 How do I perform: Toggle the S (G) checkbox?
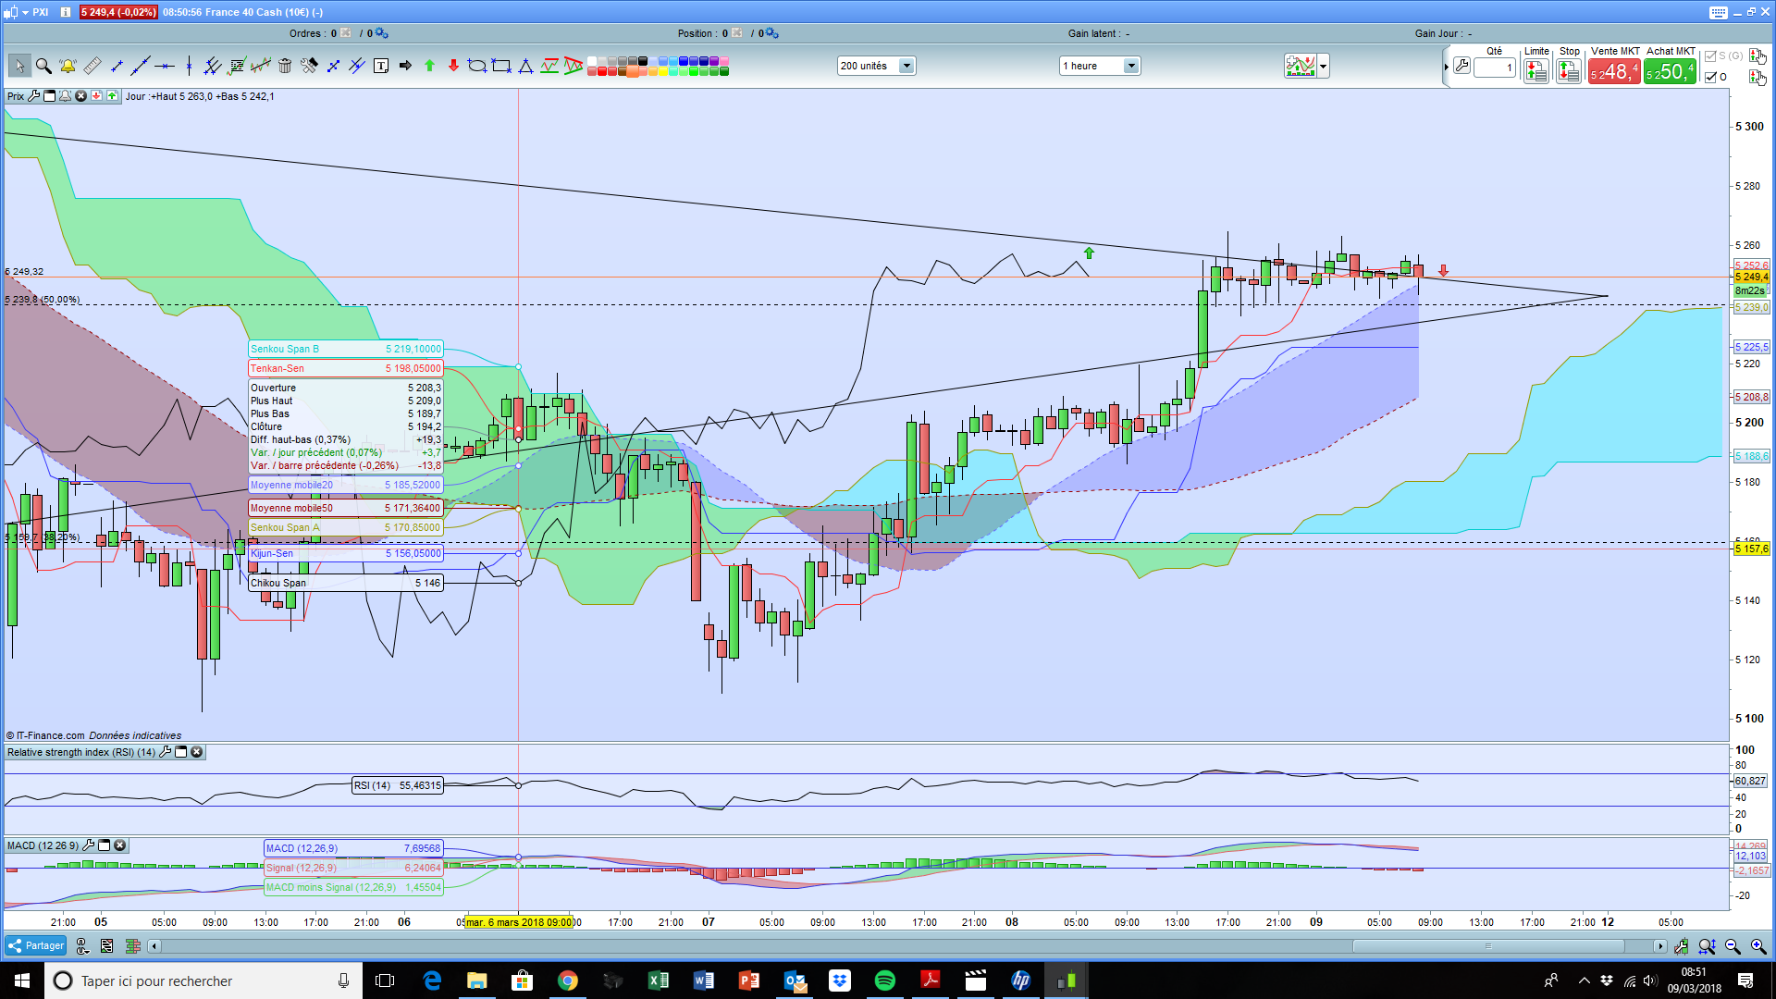click(1710, 56)
